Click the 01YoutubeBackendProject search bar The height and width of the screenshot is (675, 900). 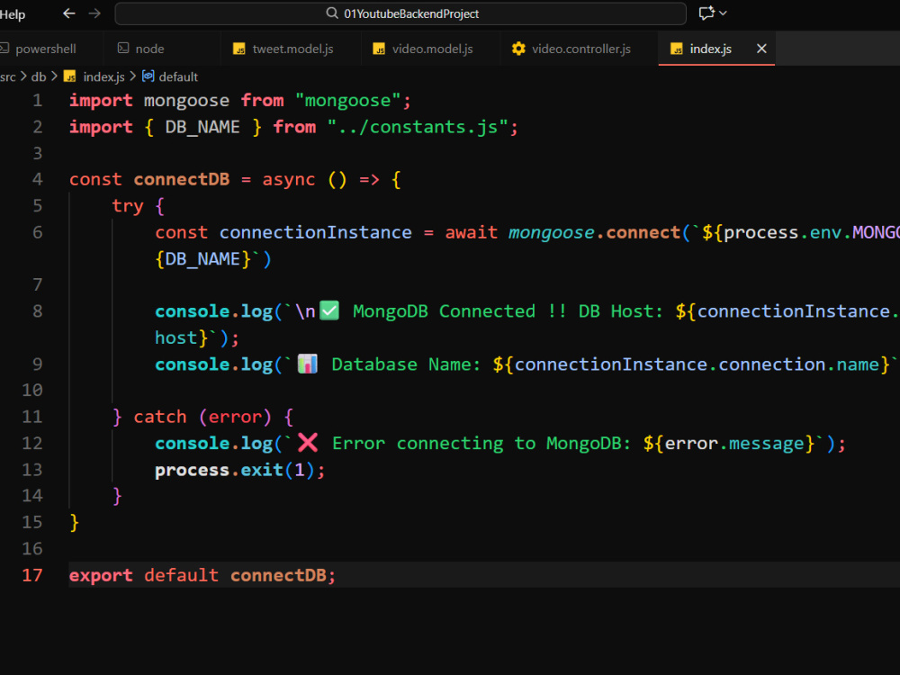point(400,13)
